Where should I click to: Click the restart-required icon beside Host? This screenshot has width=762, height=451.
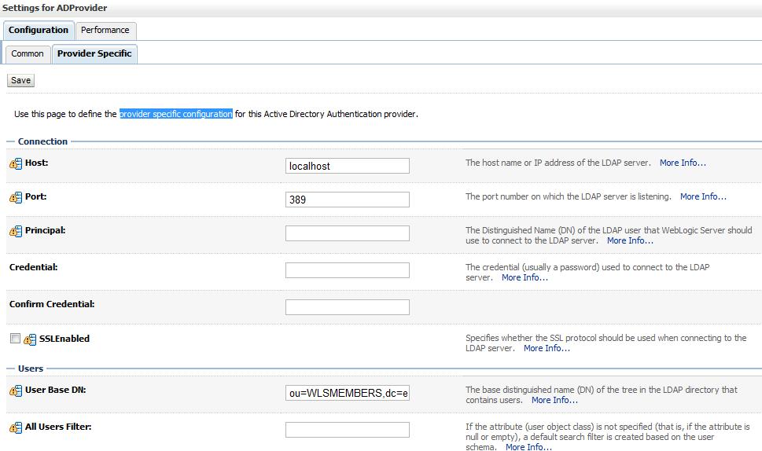point(16,164)
